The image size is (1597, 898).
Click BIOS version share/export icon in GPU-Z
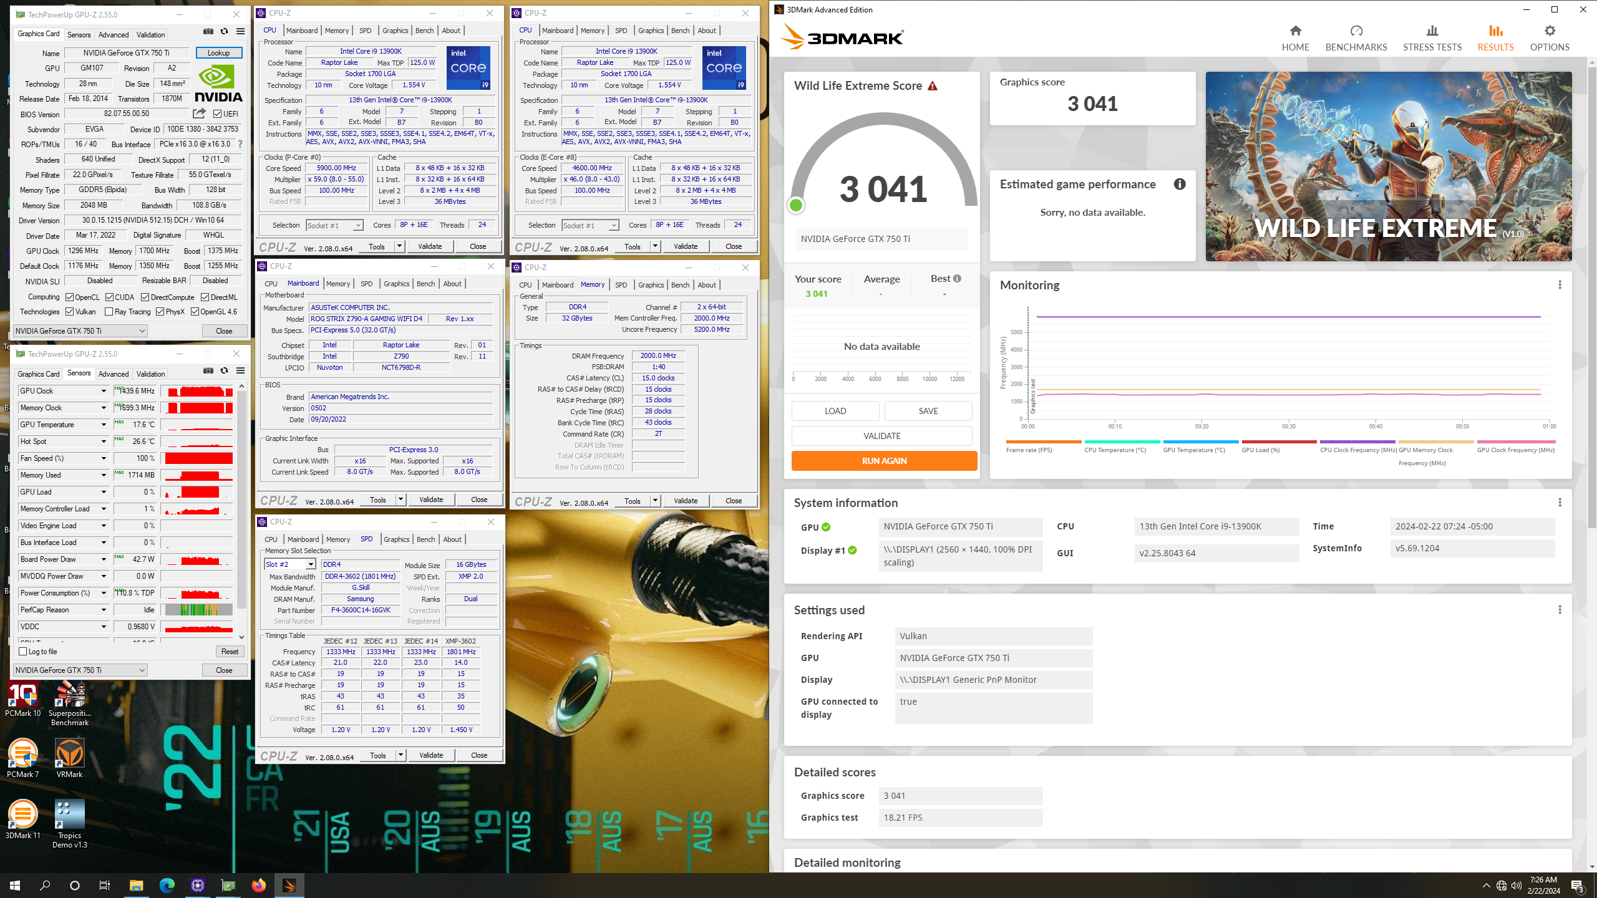point(199,113)
